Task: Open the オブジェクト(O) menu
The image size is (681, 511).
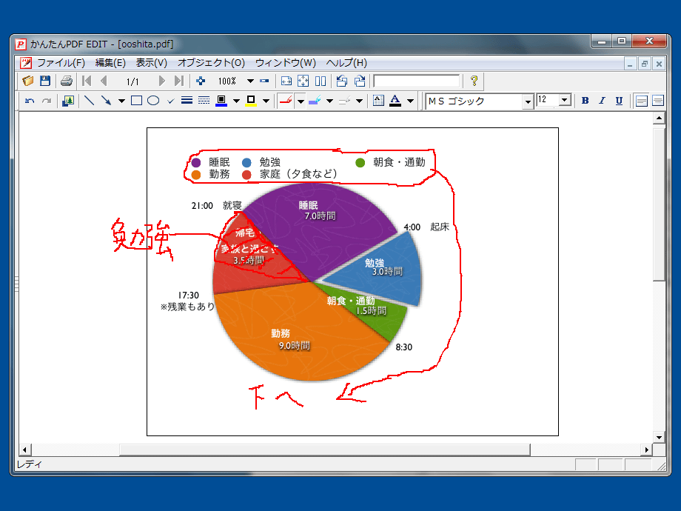Action: pyautogui.click(x=211, y=63)
